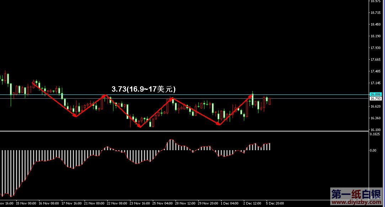Click the 3.73(16.9~17美元) annotation text
This screenshot has height=207, width=385.
[143, 89]
